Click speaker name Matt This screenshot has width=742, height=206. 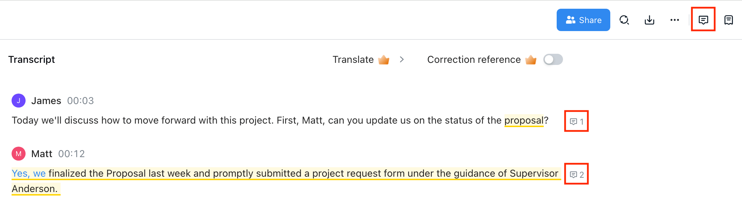coord(42,154)
